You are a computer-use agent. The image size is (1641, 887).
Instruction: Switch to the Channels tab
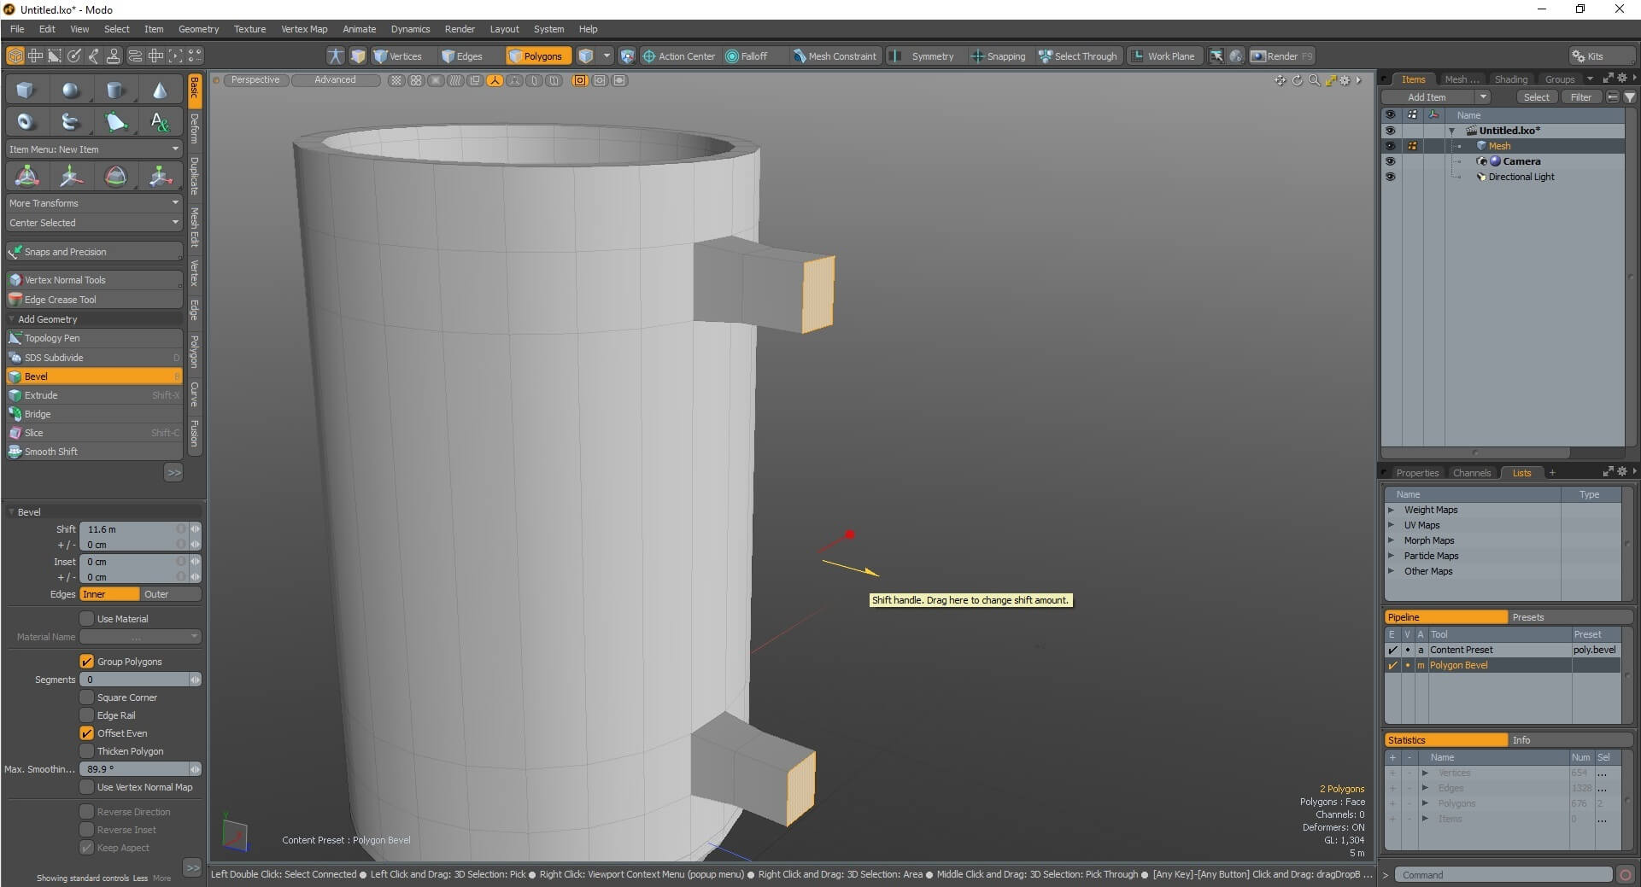[1471, 472]
